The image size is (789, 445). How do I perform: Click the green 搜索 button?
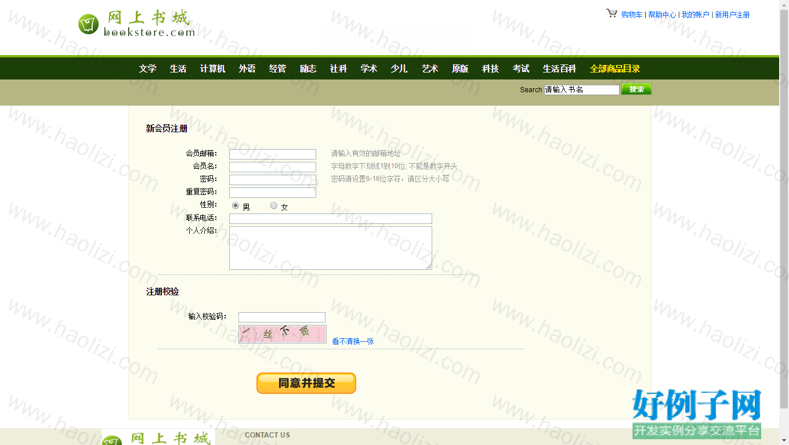(636, 89)
